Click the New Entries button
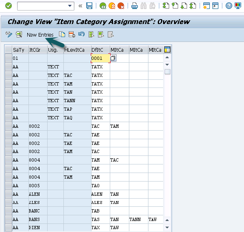The image size is (244, 232). coord(40,35)
